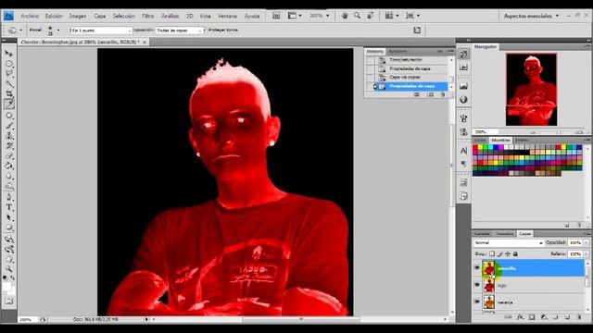The width and height of the screenshot is (593, 333).
Task: Select the Blur tool
Action: 8,177
